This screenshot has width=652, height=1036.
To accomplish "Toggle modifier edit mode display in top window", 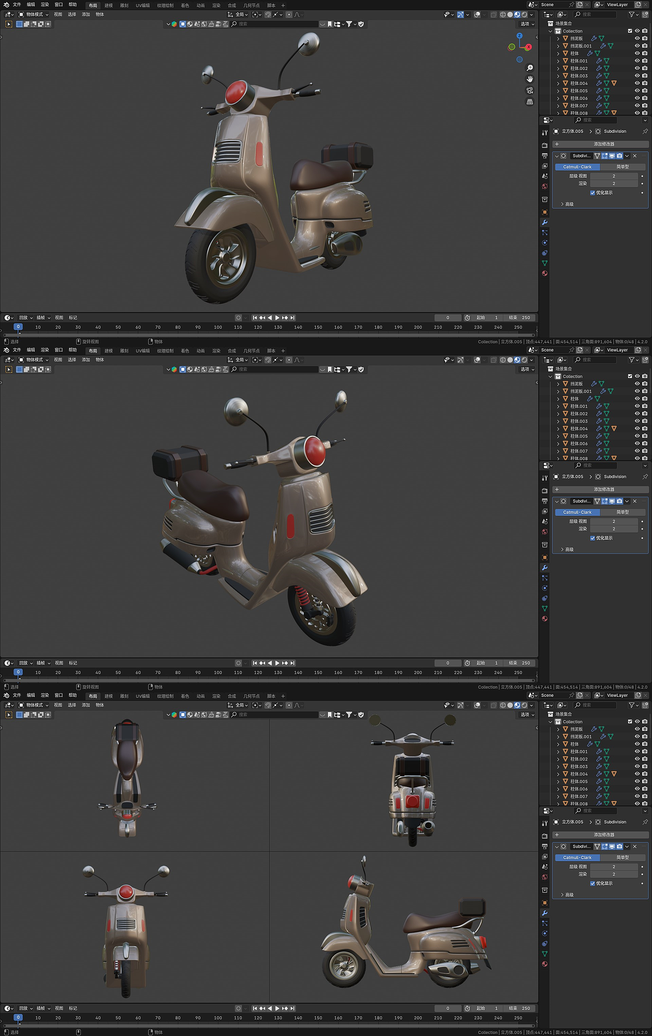I will tap(605, 156).
